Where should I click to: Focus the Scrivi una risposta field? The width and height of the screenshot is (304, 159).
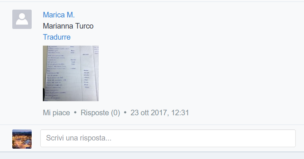click(x=168, y=138)
